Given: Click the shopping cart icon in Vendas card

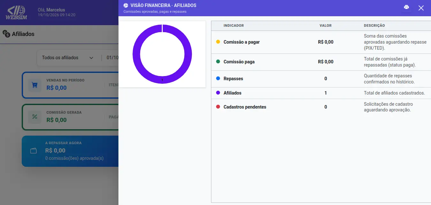Looking at the screenshot, I should [x=34, y=85].
